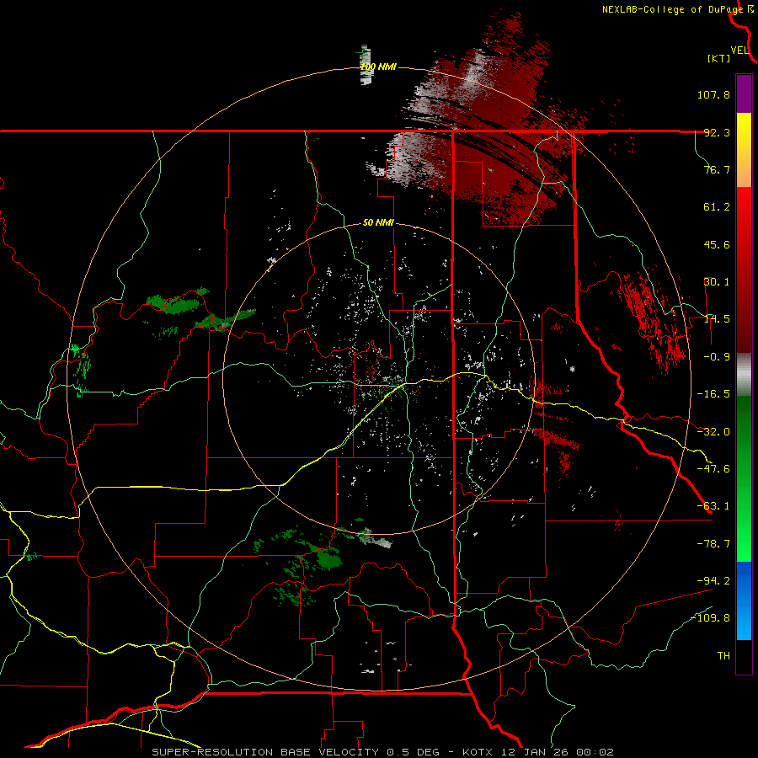Pick the green band on velocity scale

[744, 478]
